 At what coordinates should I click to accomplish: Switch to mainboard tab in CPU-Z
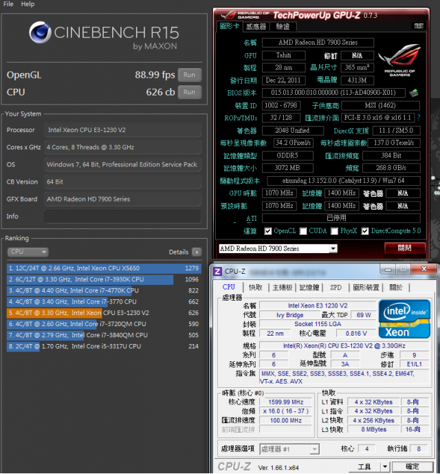[283, 288]
